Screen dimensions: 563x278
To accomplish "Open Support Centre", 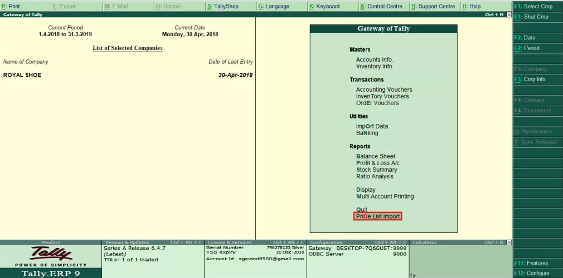I will coord(435,7).
